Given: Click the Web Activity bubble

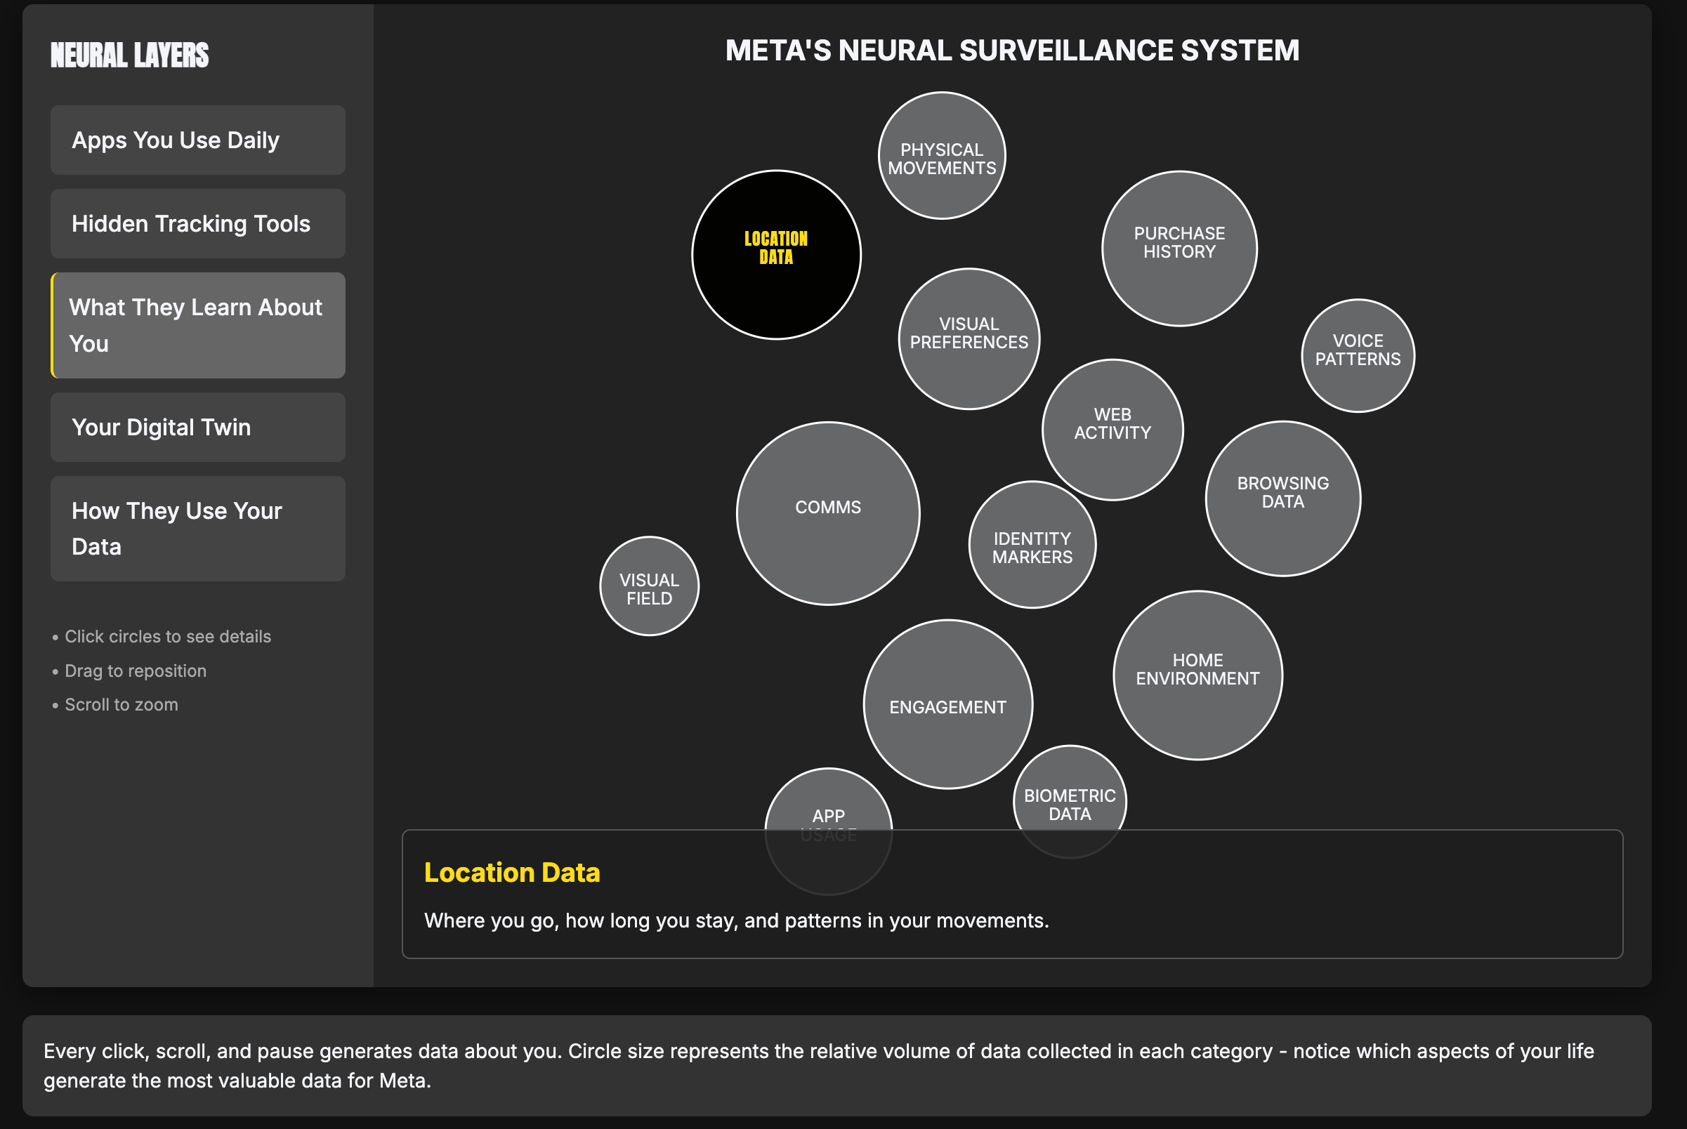Looking at the screenshot, I should tap(1112, 430).
